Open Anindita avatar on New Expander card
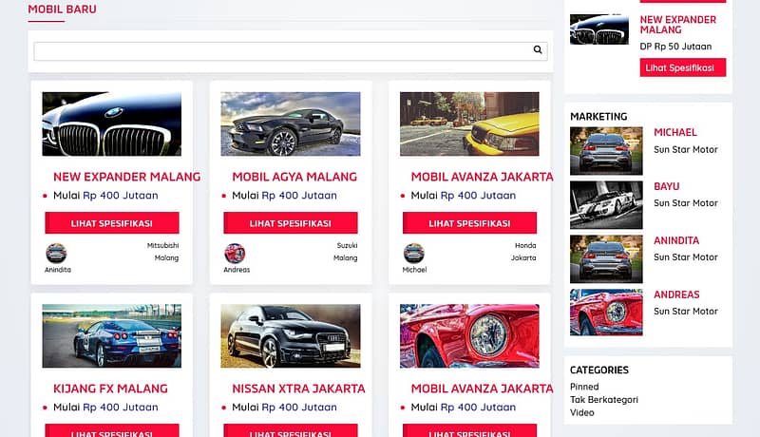This screenshot has height=437, width=760. 56,254
